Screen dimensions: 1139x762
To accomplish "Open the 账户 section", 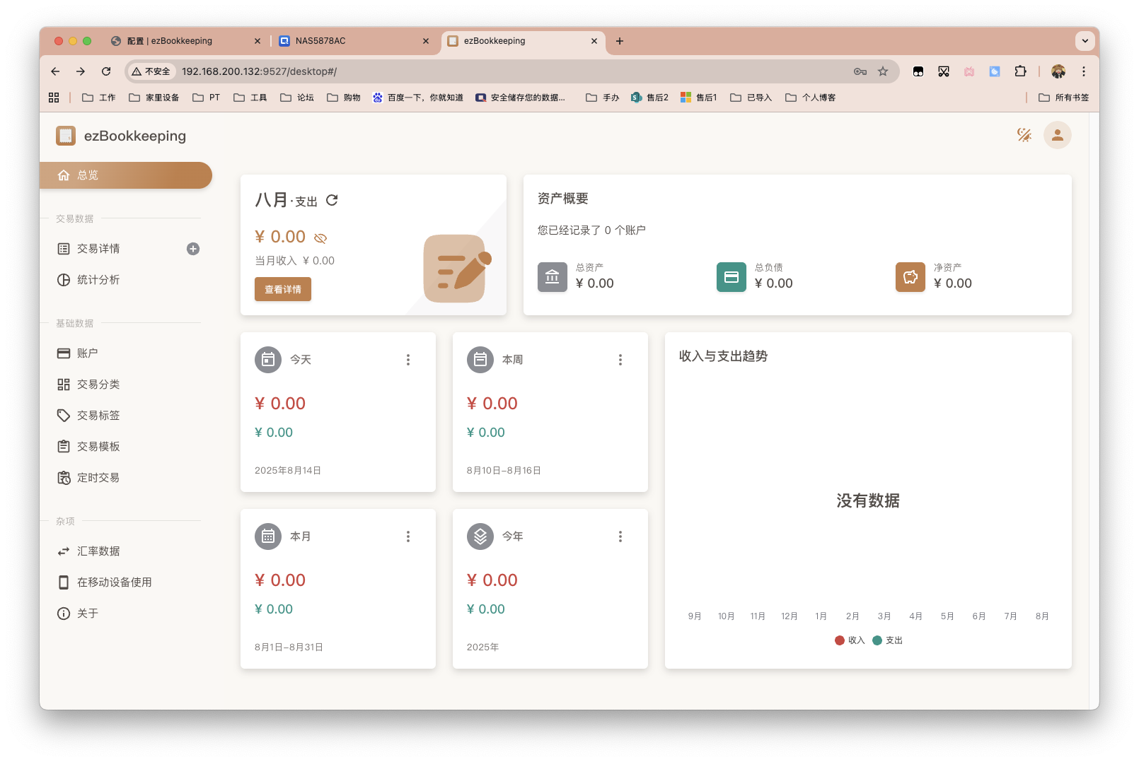I will point(86,353).
